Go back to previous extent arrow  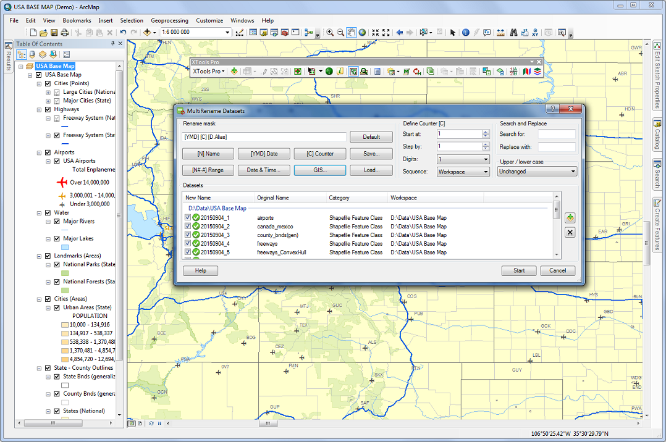(399, 32)
